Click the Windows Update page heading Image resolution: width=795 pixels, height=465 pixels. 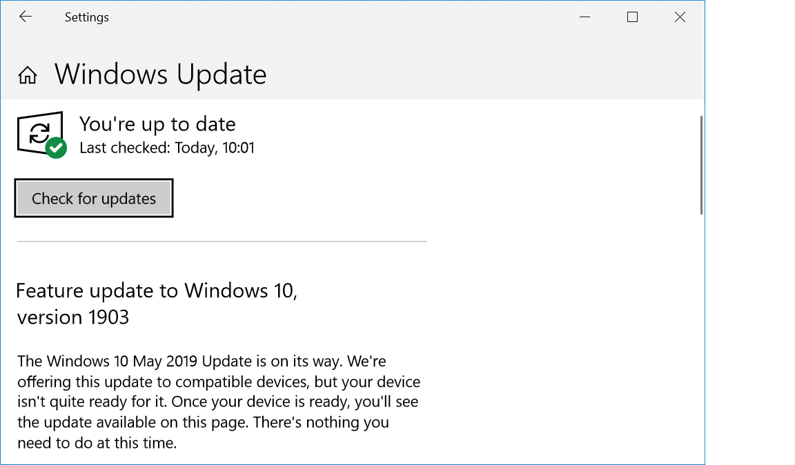(160, 75)
